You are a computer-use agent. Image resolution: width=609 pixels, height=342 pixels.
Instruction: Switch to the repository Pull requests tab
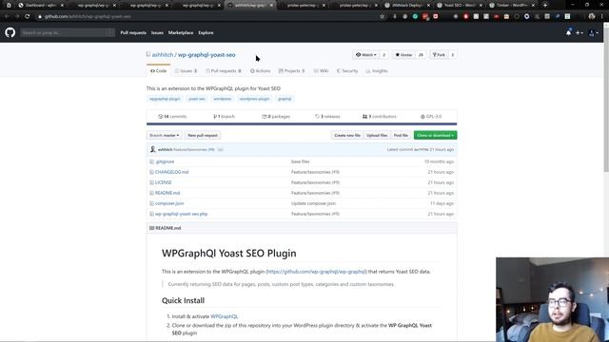pyautogui.click(x=224, y=71)
